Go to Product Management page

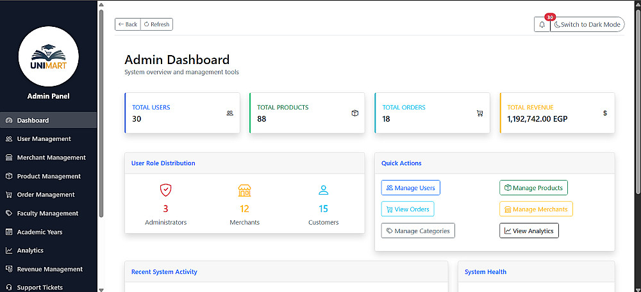pos(49,176)
